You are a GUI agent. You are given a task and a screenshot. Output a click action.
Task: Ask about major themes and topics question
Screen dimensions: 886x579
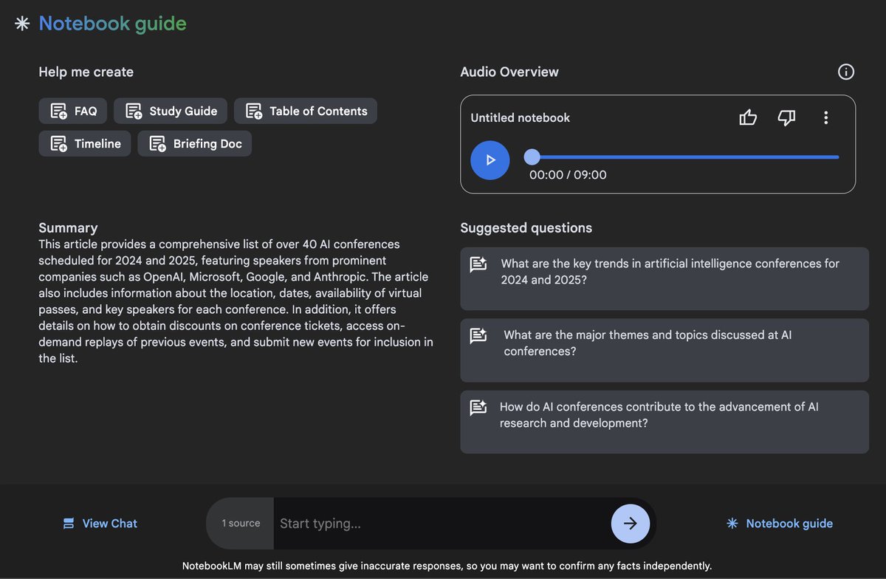pyautogui.click(x=664, y=350)
